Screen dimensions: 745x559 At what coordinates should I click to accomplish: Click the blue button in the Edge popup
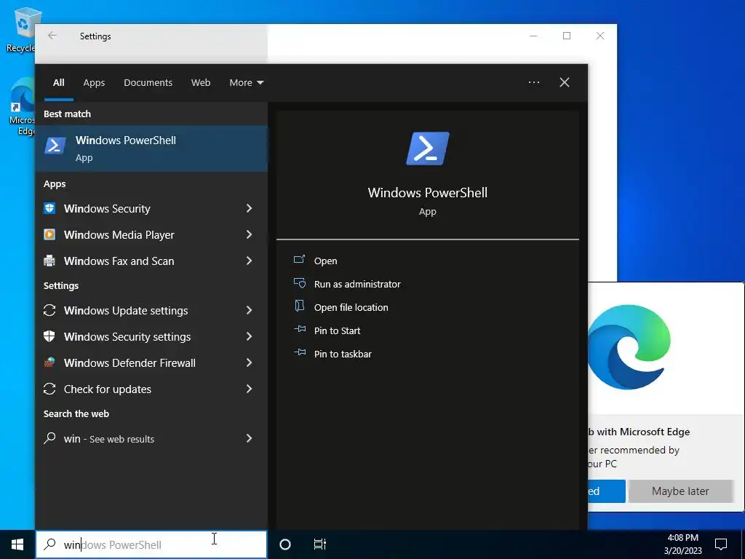tap(607, 491)
